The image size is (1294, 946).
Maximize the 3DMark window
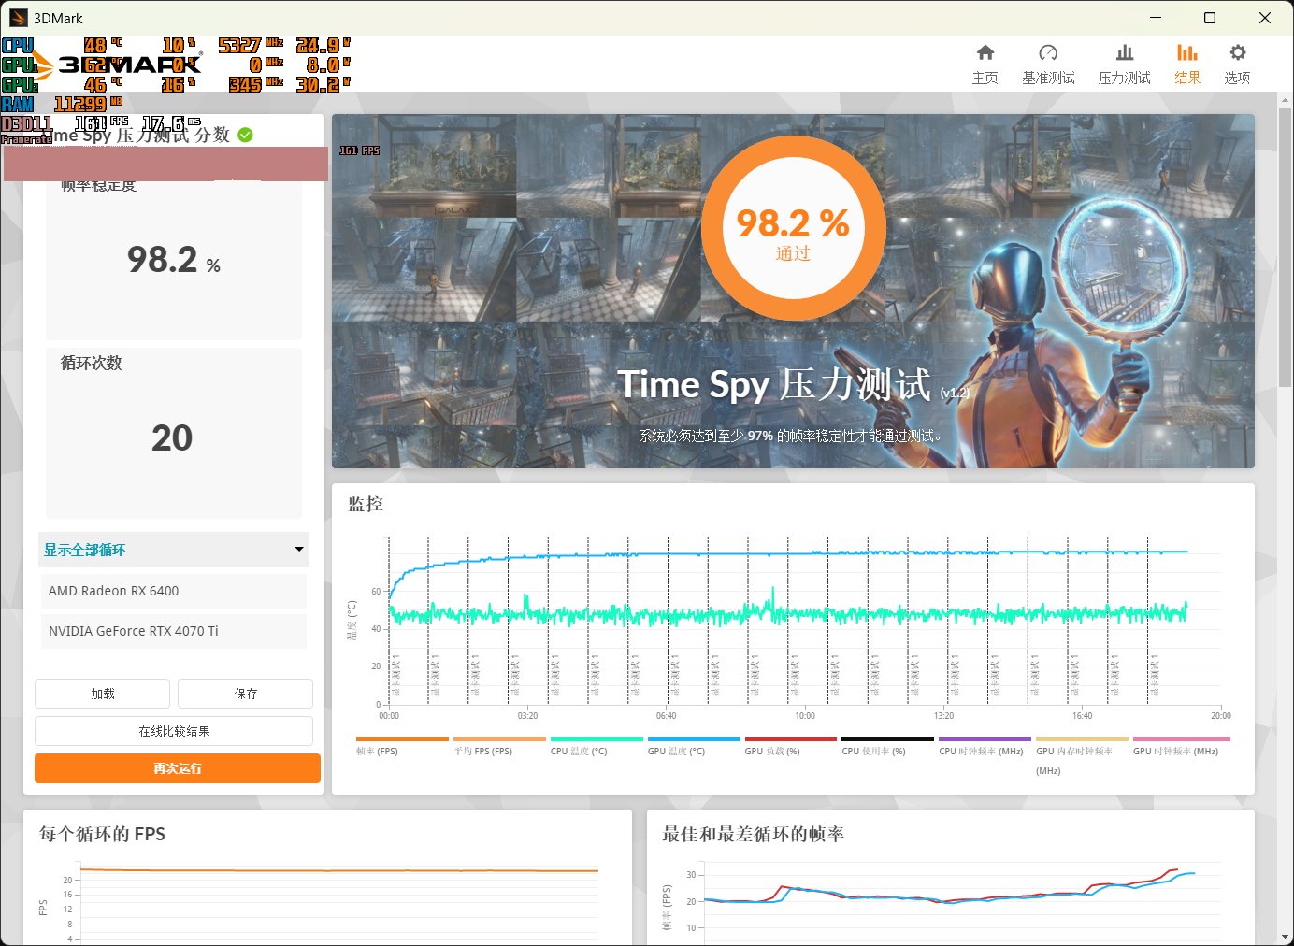point(1210,18)
